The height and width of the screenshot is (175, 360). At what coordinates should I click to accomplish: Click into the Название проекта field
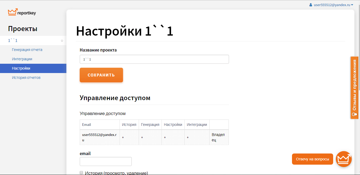[x=154, y=59]
